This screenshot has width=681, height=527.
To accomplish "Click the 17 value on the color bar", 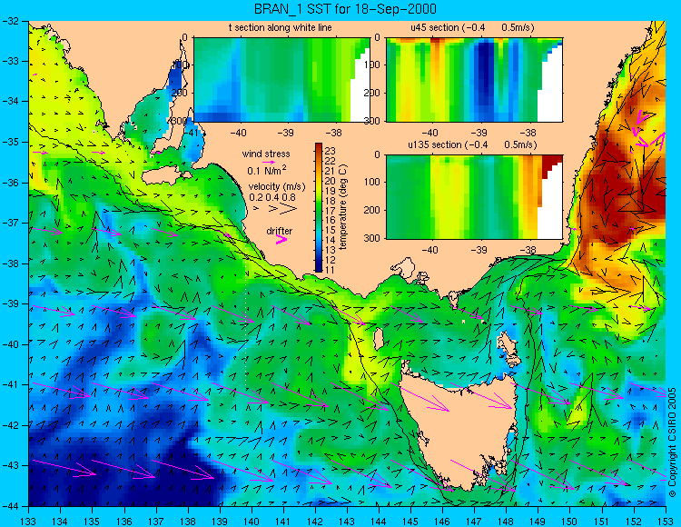I will 331,211.
